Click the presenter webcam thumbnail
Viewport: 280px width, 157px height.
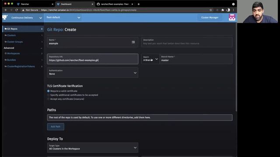[x=257, y=12]
